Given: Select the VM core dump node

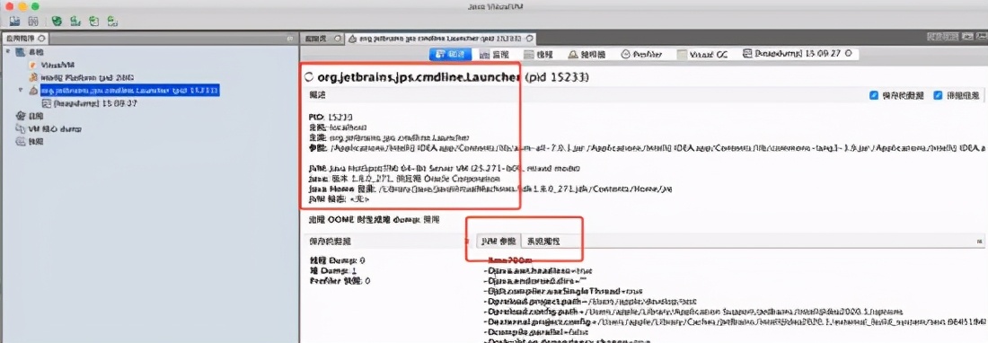Looking at the screenshot, I should pos(56,128).
